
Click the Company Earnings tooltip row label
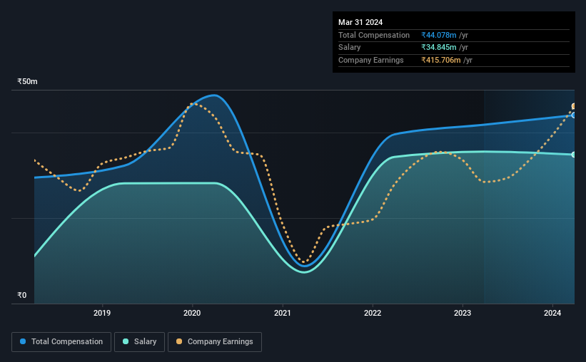pyautogui.click(x=370, y=60)
